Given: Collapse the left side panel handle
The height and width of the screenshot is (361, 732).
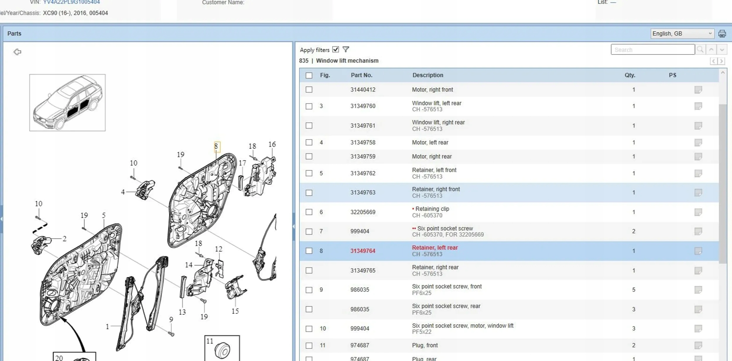Looking at the screenshot, I should 1,219.
